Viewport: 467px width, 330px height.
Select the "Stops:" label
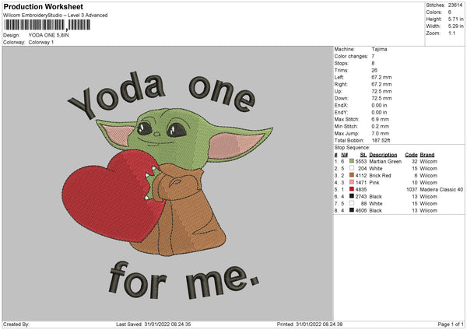342,63
